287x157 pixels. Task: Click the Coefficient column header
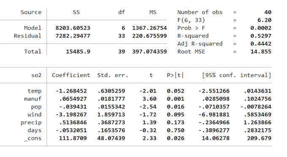coord(71,75)
